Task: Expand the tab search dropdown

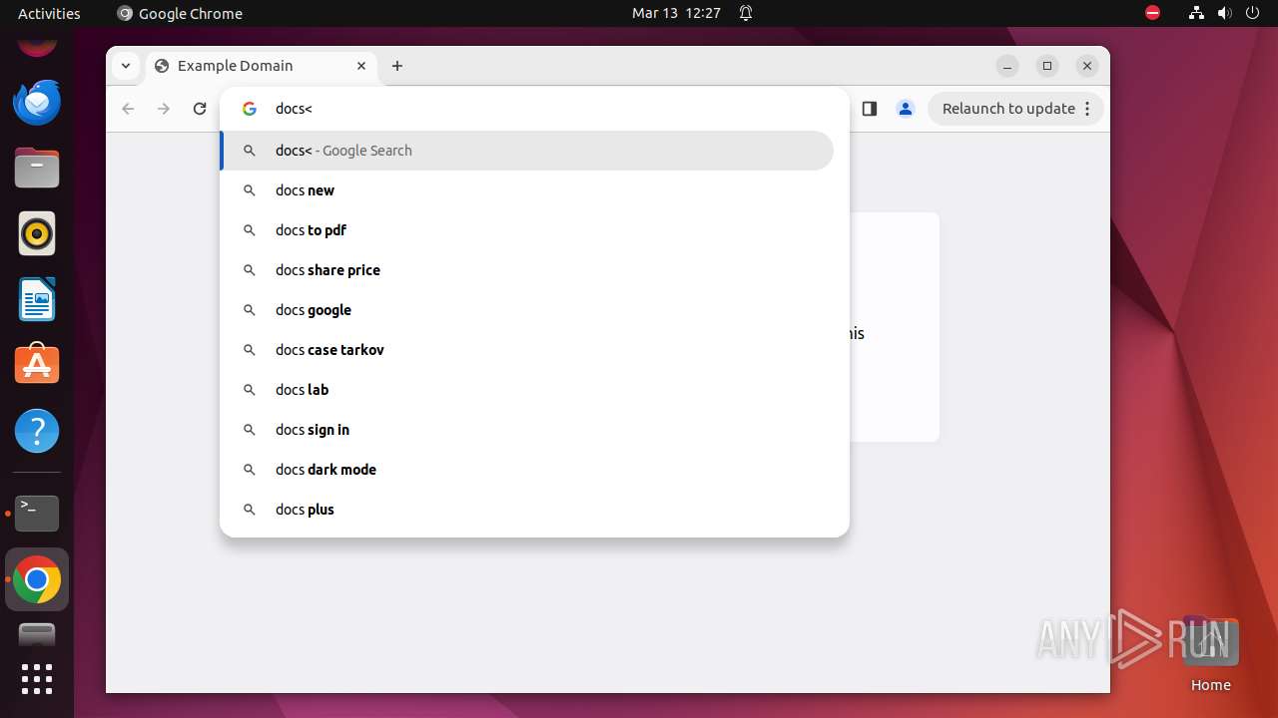Action: tap(125, 66)
